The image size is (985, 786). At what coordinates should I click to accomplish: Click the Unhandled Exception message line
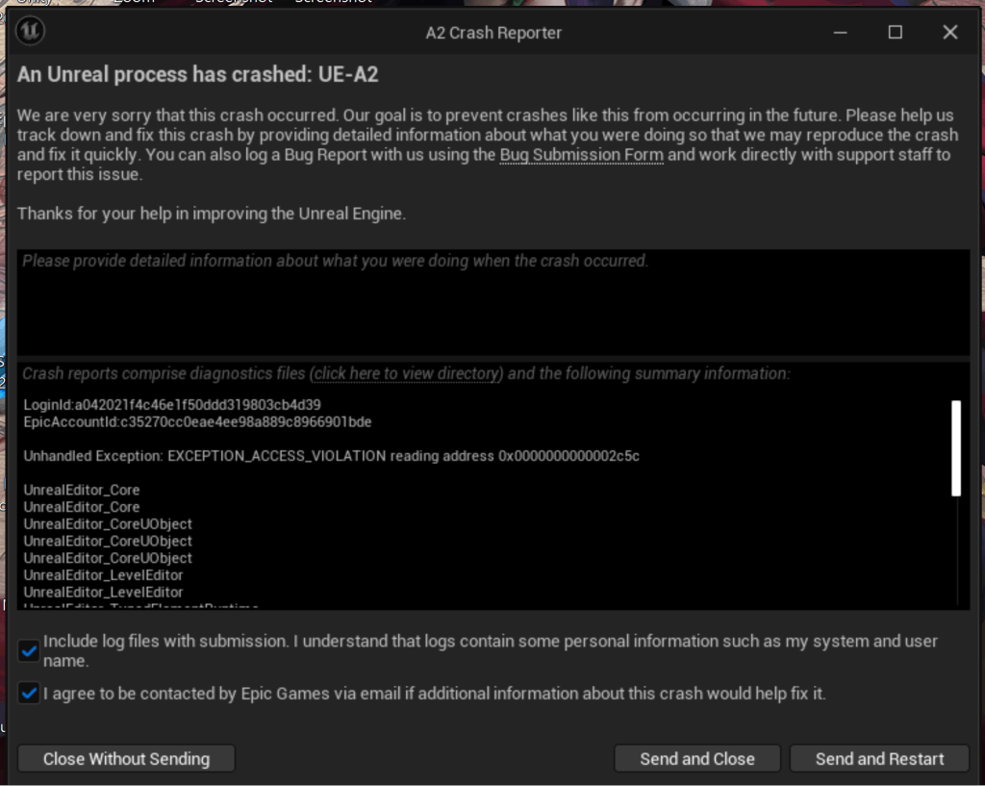pos(331,456)
